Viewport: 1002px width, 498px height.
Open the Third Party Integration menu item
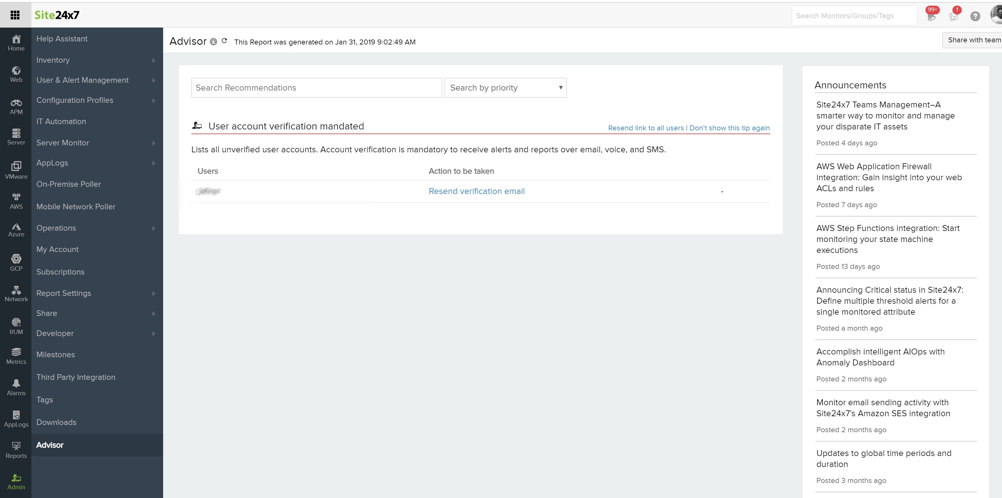point(76,377)
